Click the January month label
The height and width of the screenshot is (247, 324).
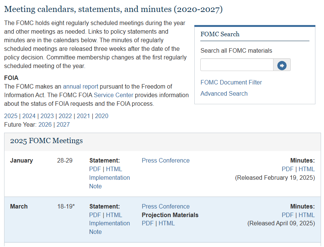pos(22,160)
